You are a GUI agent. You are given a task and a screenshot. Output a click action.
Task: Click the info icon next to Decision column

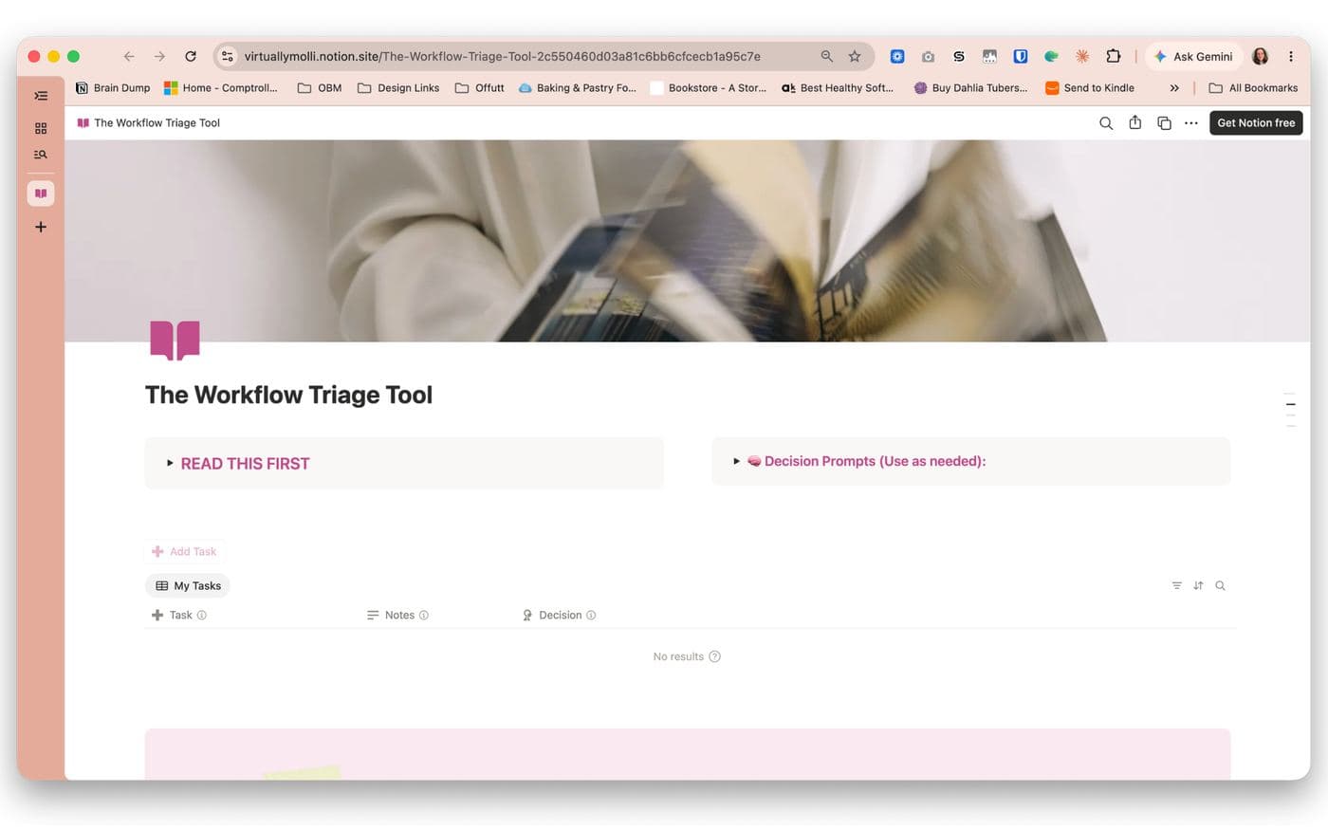[x=591, y=616]
